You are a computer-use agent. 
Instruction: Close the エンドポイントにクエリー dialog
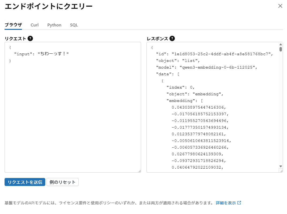[x=280, y=6]
